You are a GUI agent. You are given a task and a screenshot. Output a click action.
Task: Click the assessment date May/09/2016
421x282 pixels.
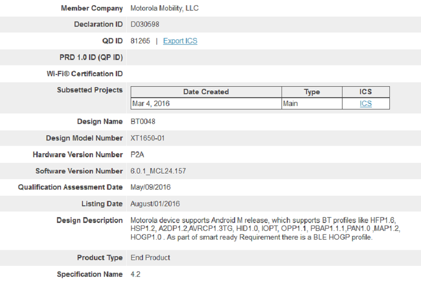point(150,187)
